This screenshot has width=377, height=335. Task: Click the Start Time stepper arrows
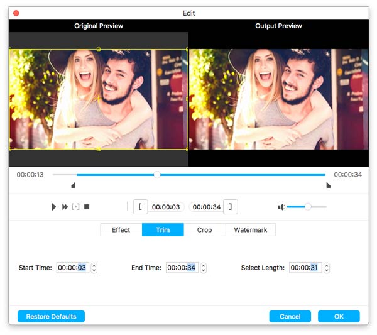(x=94, y=268)
